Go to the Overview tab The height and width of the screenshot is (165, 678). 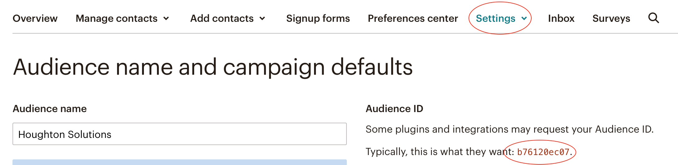(x=35, y=18)
